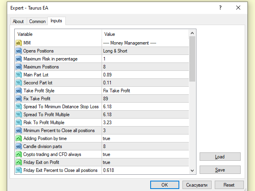
Task: Click the string type icon beside MM
Action: [19, 43]
